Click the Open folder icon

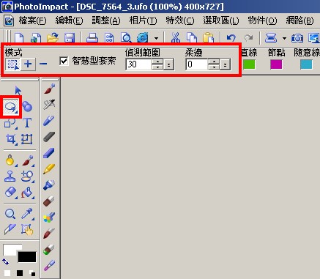pos(53,38)
